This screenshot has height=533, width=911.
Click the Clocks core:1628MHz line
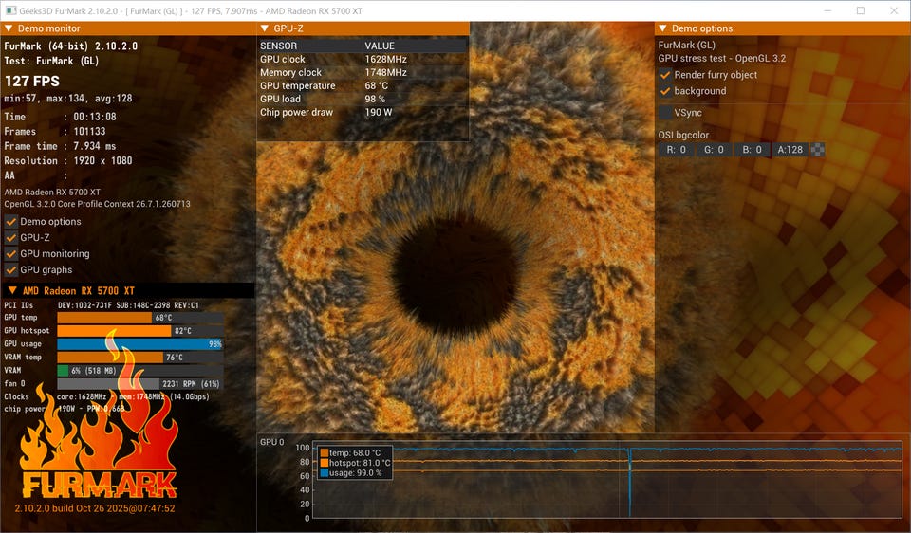point(106,397)
